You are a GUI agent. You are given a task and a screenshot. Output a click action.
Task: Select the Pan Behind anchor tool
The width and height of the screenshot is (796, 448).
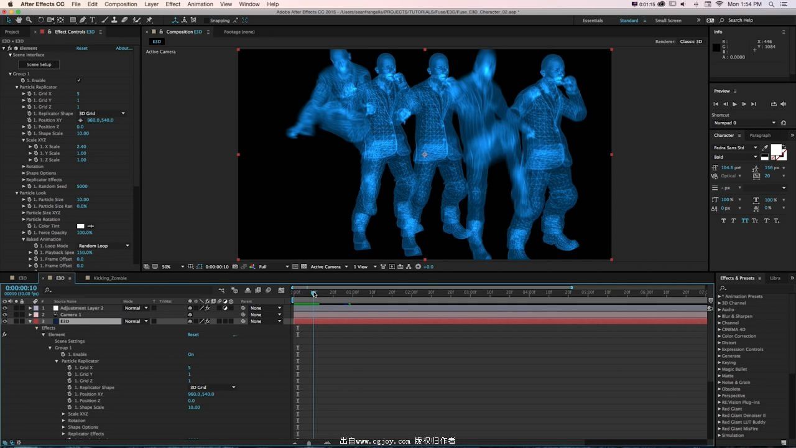60,20
